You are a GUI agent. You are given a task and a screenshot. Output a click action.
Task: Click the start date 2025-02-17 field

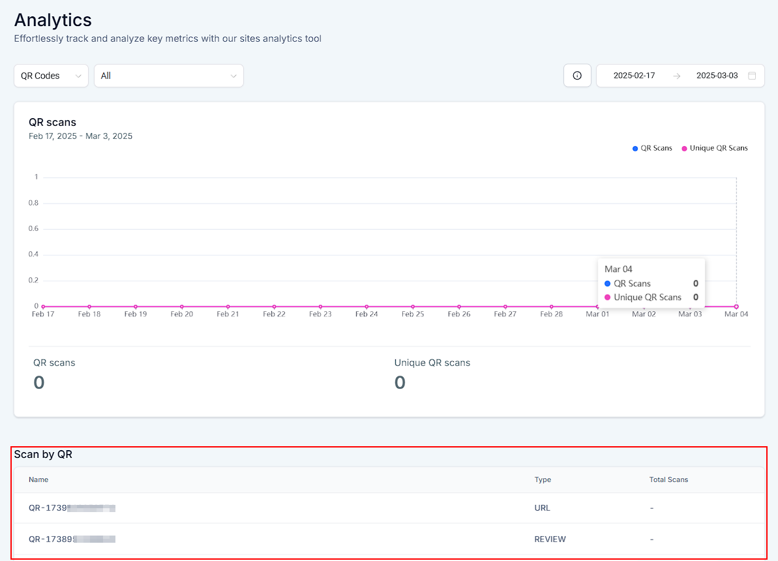634,76
